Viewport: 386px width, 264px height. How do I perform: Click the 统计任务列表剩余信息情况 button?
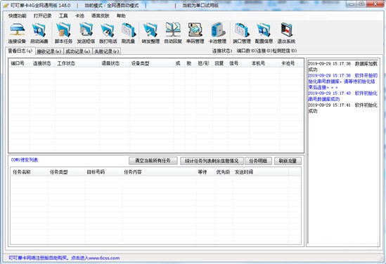(x=212, y=161)
